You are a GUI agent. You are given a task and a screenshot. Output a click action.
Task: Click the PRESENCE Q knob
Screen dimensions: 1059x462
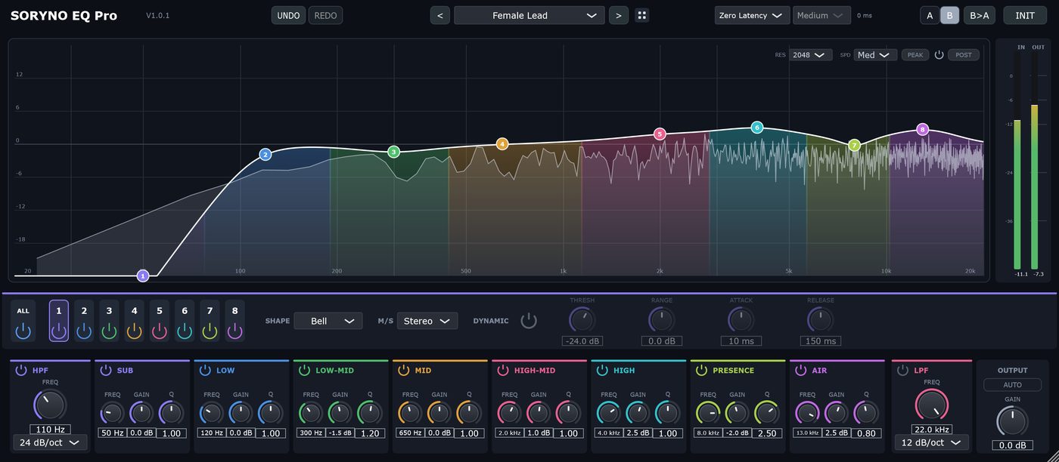point(766,413)
